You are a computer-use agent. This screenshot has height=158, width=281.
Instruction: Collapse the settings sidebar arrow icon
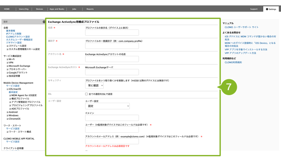44,22
